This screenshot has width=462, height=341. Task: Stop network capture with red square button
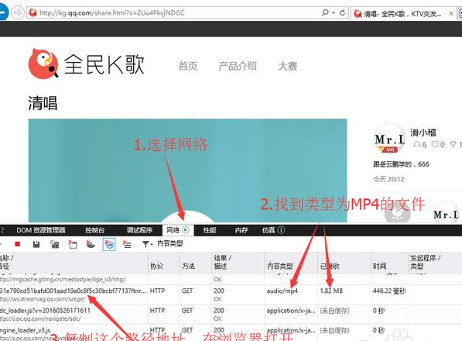point(17,244)
